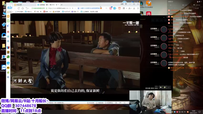Expand the address bar history dropdown
Image resolution: width=203 pixels, height=114 pixels.
coord(75,8)
